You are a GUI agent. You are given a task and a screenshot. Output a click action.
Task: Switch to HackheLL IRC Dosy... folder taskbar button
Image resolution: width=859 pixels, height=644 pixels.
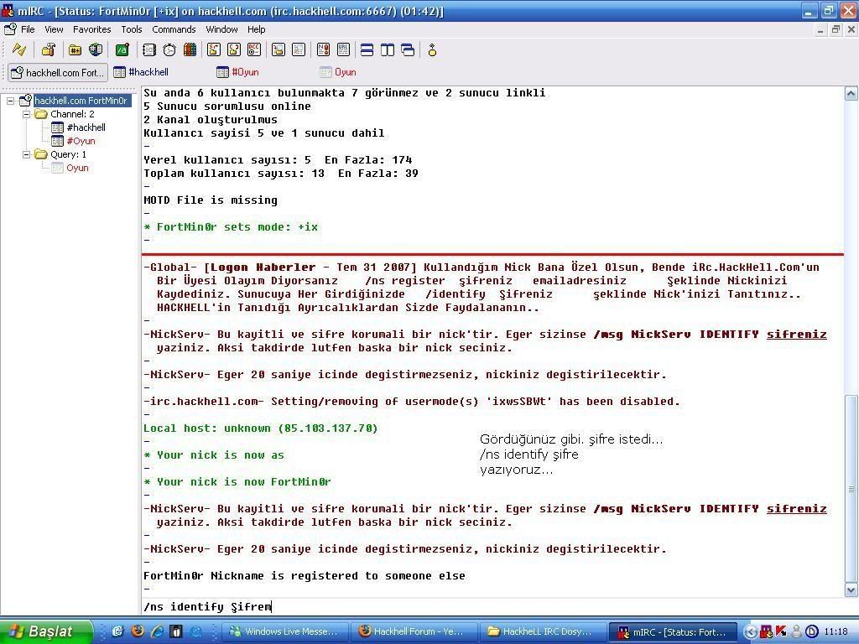click(x=543, y=631)
